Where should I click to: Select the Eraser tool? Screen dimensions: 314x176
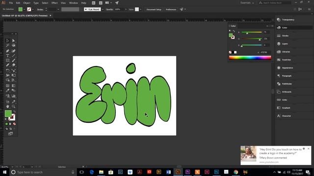14,65
